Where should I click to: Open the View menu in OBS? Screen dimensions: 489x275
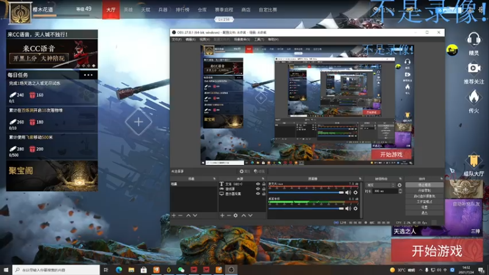tap(204, 40)
